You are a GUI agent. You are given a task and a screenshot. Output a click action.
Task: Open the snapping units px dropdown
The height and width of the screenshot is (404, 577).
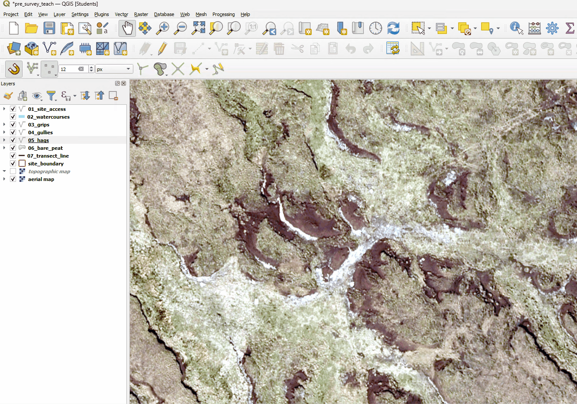tap(114, 69)
